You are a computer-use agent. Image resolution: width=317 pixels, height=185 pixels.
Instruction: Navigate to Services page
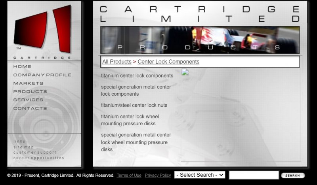click(x=28, y=100)
